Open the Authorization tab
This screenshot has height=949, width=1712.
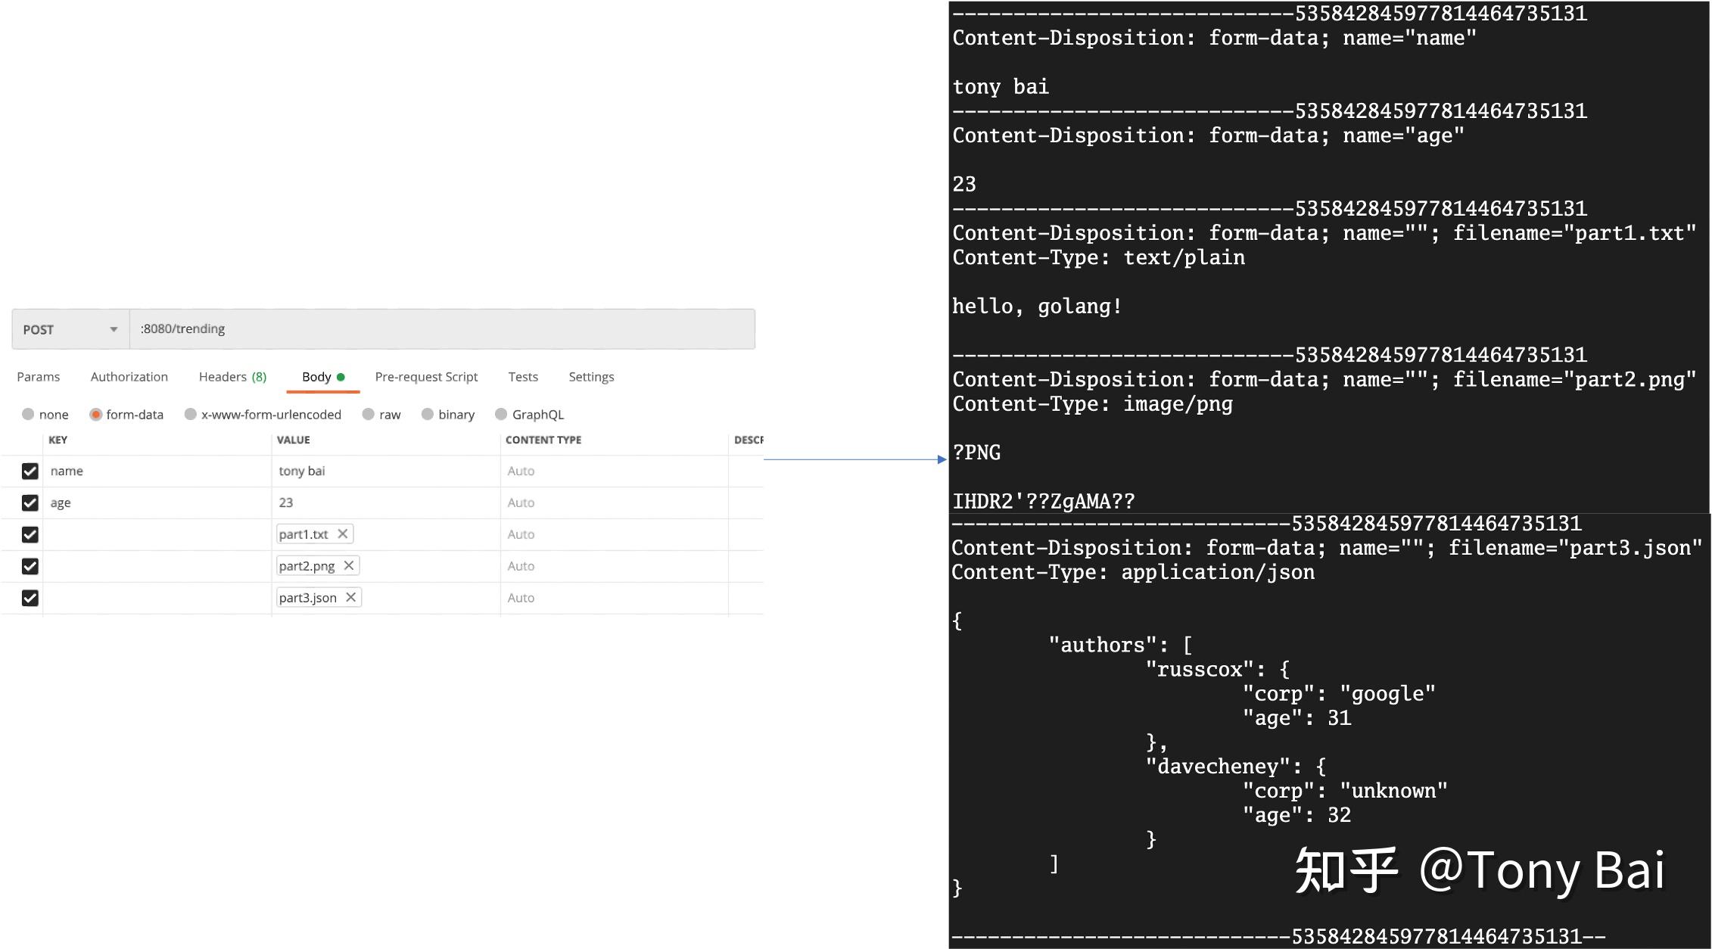pos(129,376)
